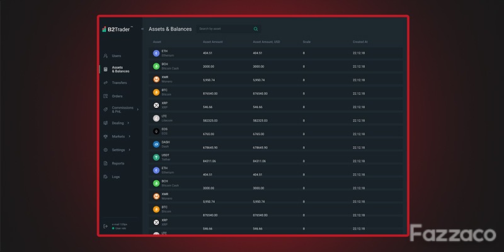Click 6765.00 in Asset Amount column
This screenshot has height=252, width=504.
point(209,134)
